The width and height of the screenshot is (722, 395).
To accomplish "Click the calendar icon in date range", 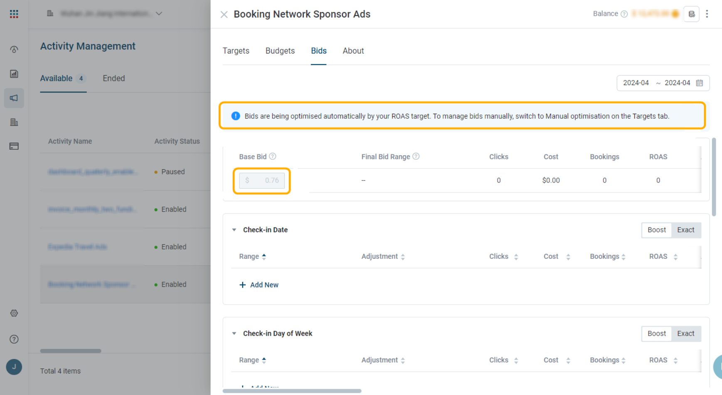I will click(700, 83).
